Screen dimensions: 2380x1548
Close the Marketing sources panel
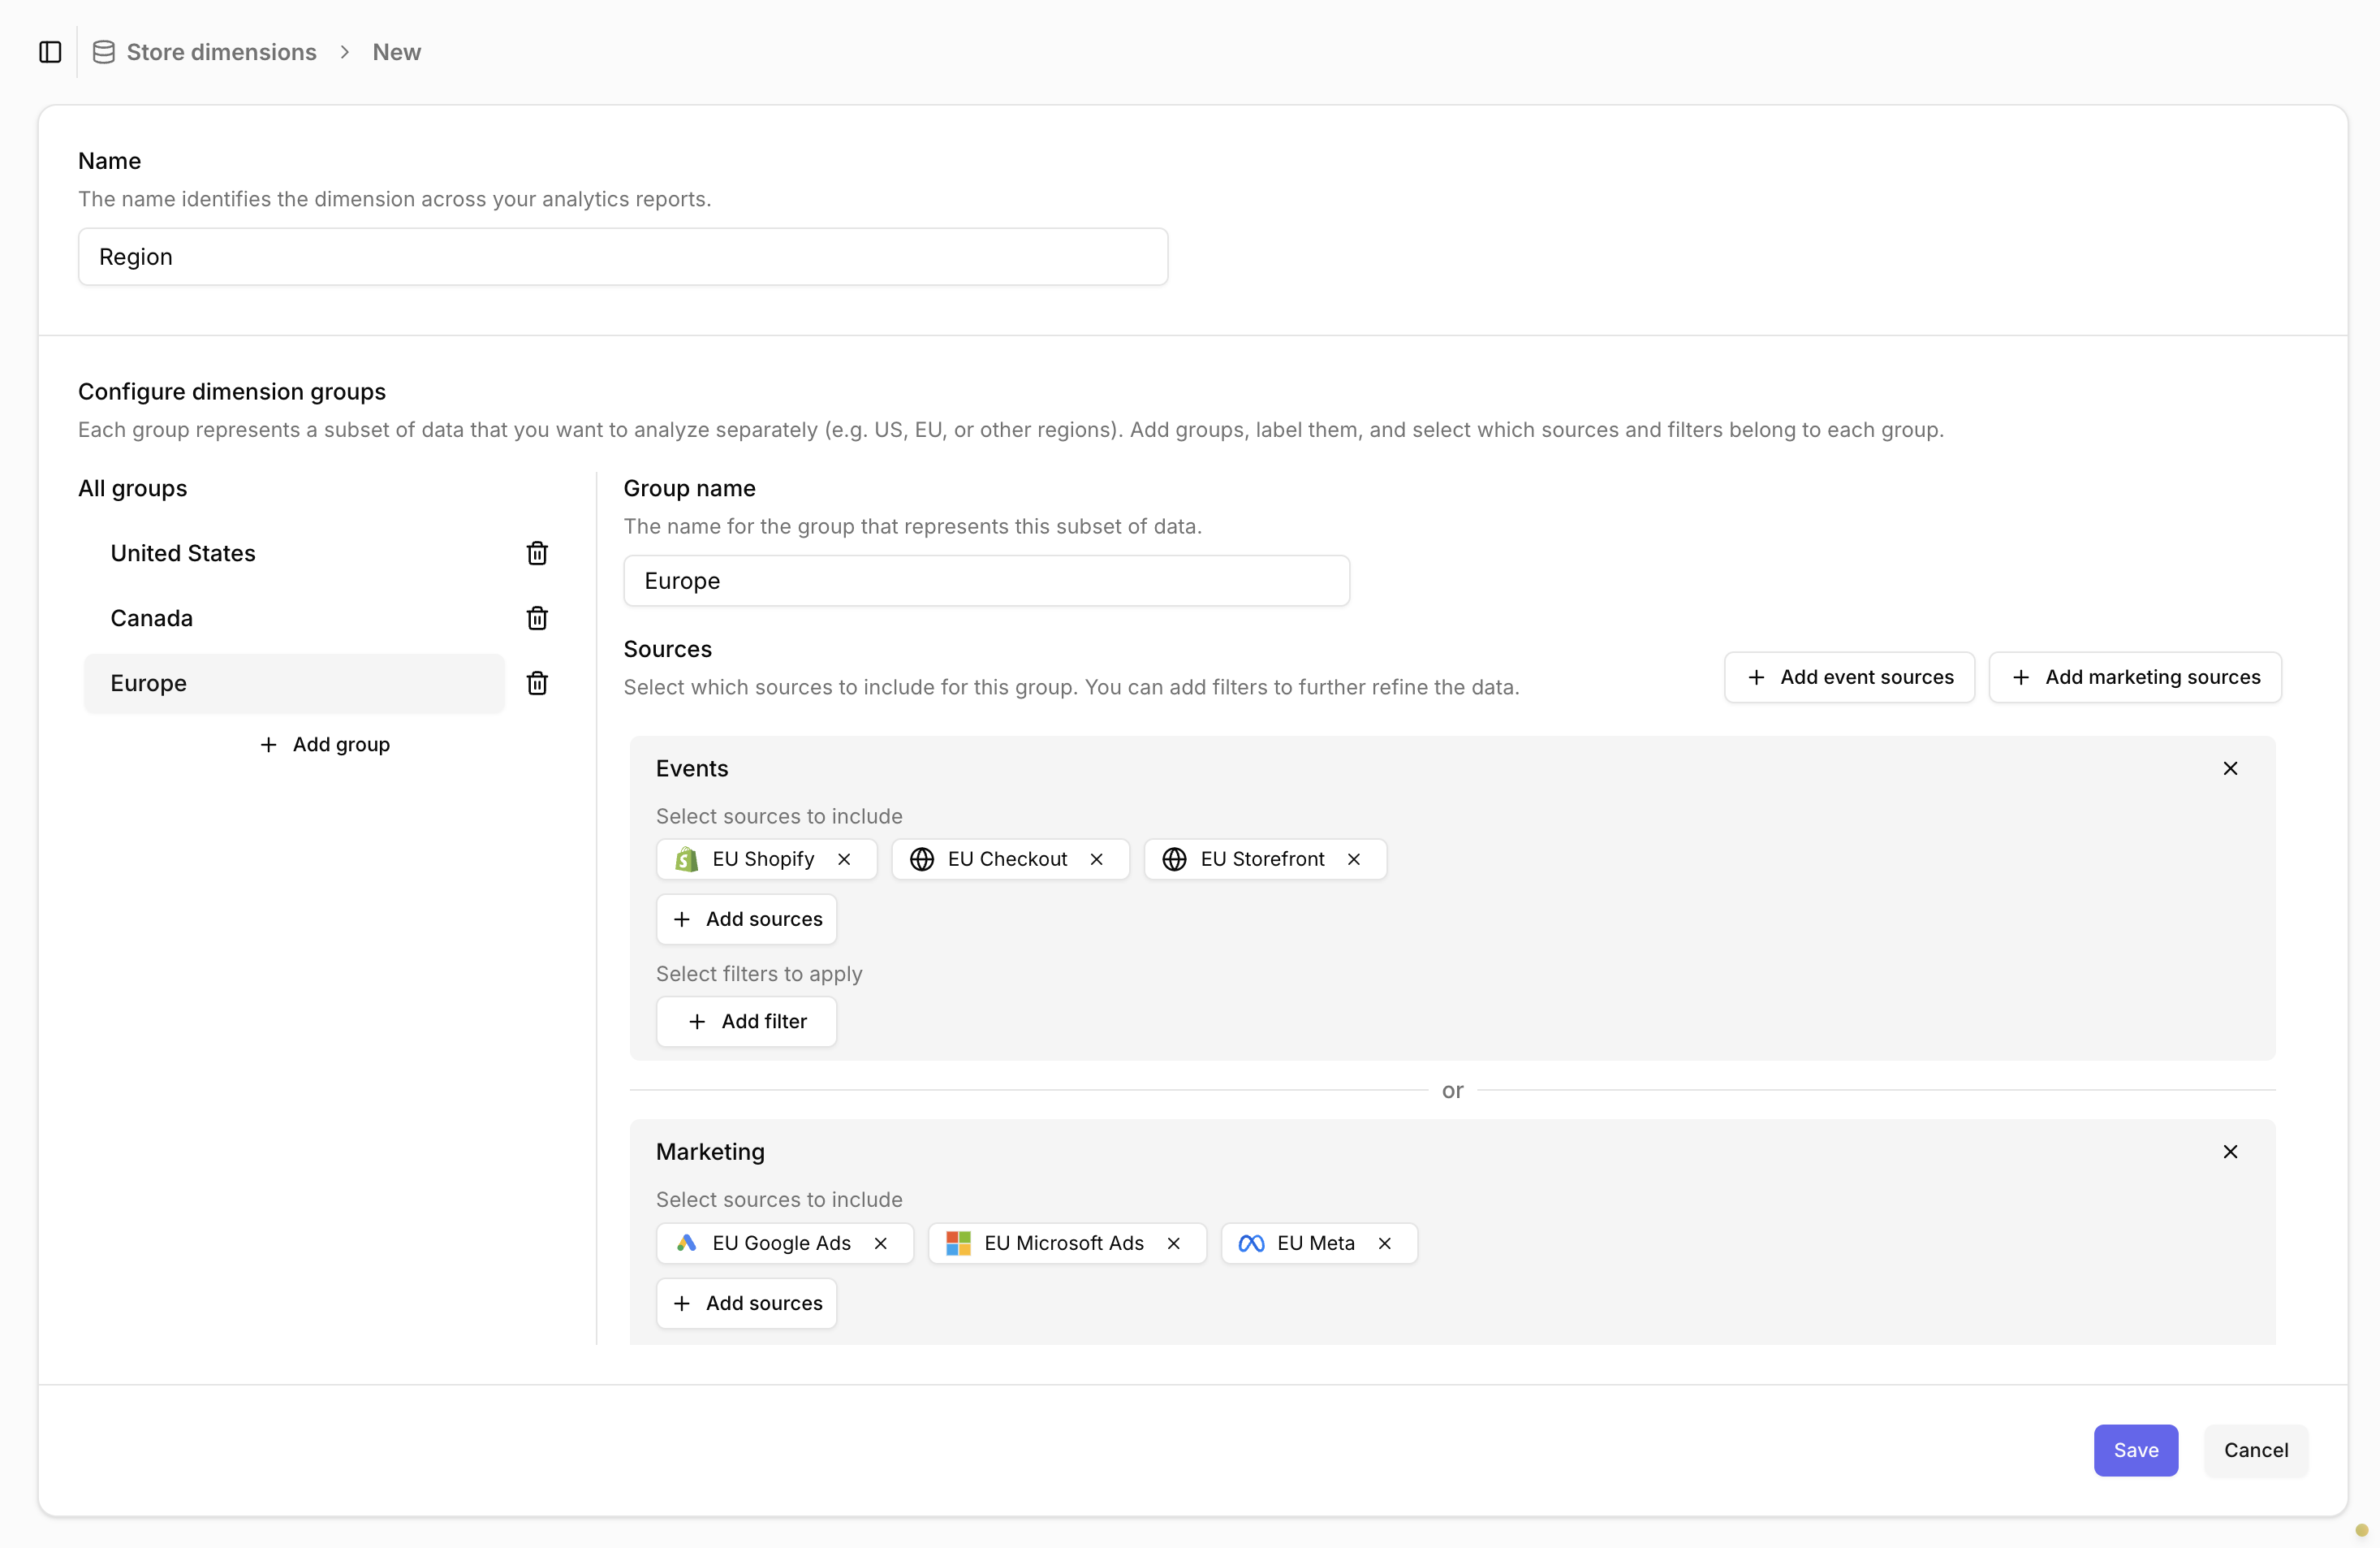point(2231,1152)
